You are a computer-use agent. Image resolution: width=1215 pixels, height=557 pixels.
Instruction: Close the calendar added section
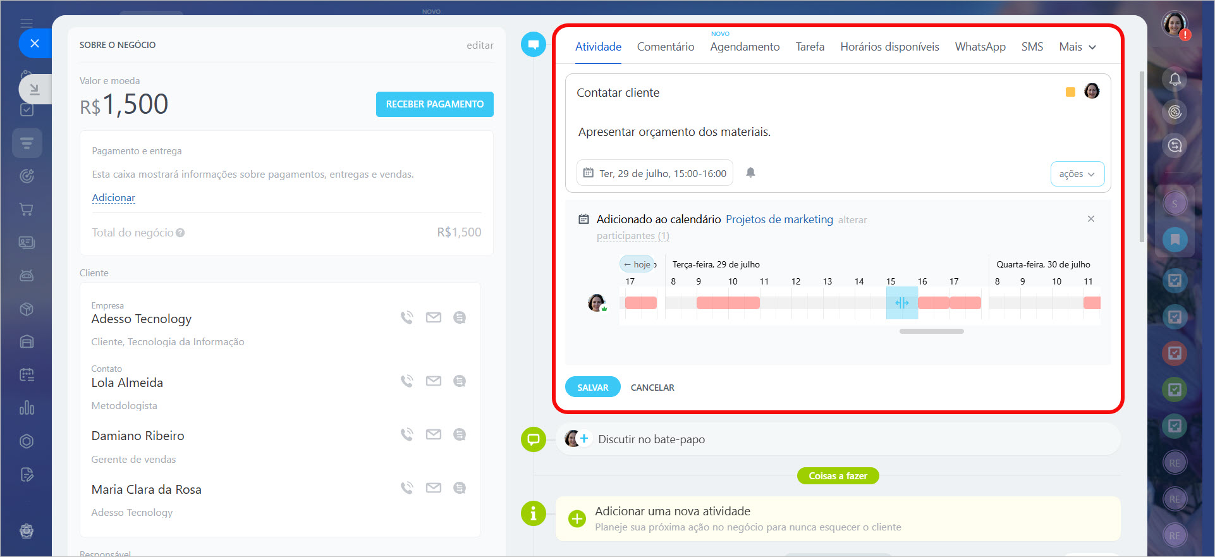[x=1091, y=219]
